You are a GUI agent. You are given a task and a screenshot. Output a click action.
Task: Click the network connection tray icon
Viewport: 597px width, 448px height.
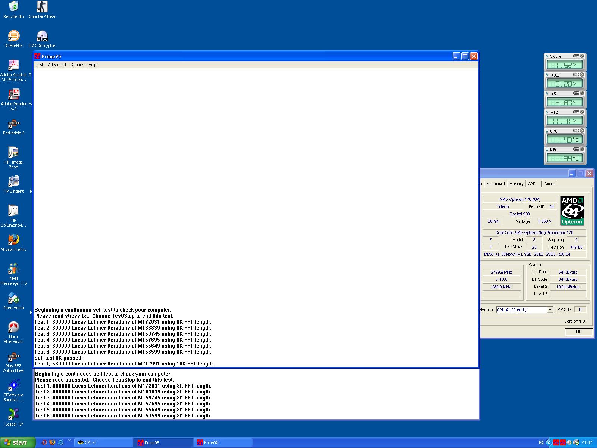[576, 443]
